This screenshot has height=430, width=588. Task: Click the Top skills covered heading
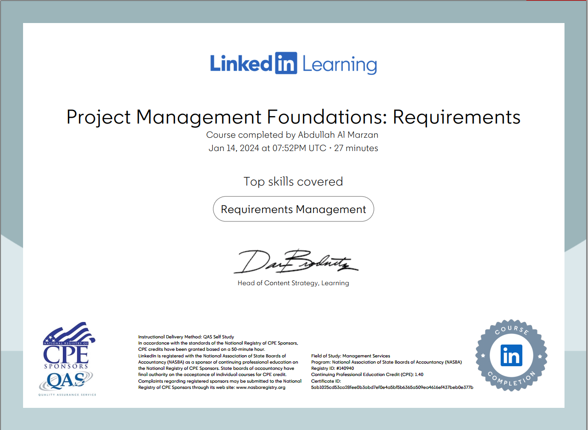click(293, 181)
